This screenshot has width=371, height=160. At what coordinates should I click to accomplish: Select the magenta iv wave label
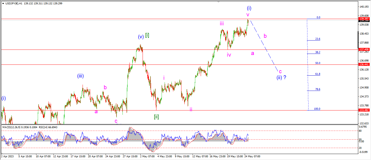[229, 55]
